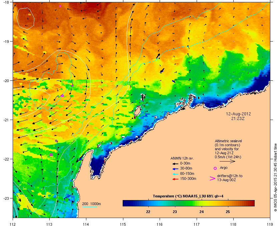Pick the dark blue end of temperature colorbar
The image size is (280, 226).
pos(125,203)
